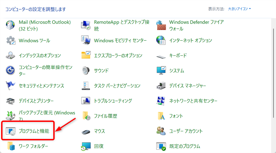The image size is (276, 153).
Task: Click the プログラムと機能 icon
Action: tap(10, 131)
